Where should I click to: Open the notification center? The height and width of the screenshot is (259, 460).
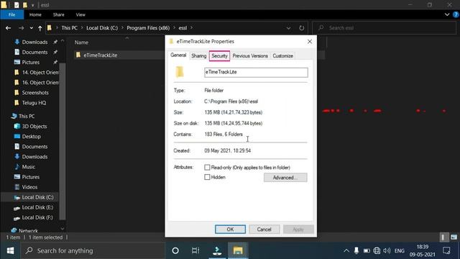[446, 251]
